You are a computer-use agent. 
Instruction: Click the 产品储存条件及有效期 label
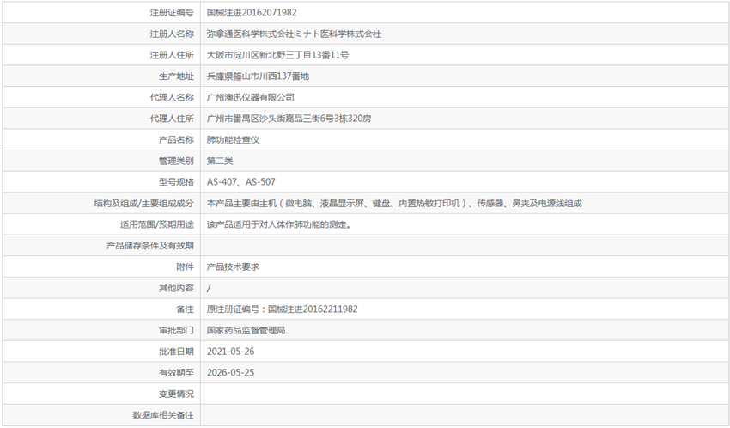click(x=150, y=246)
